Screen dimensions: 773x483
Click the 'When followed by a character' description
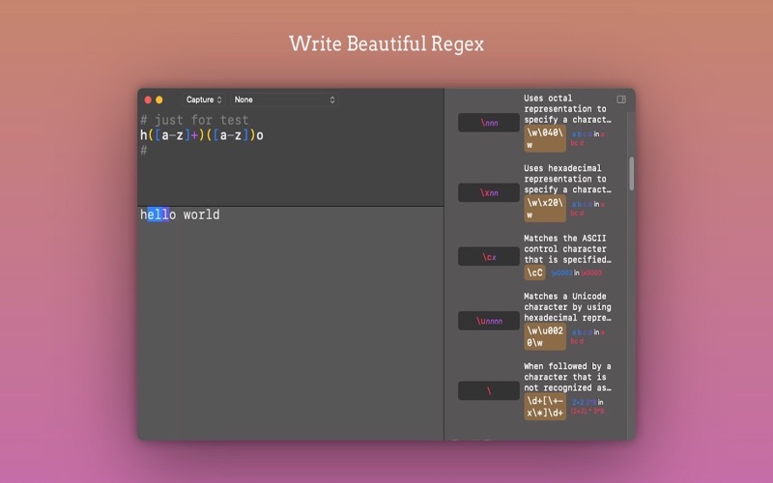click(x=567, y=377)
